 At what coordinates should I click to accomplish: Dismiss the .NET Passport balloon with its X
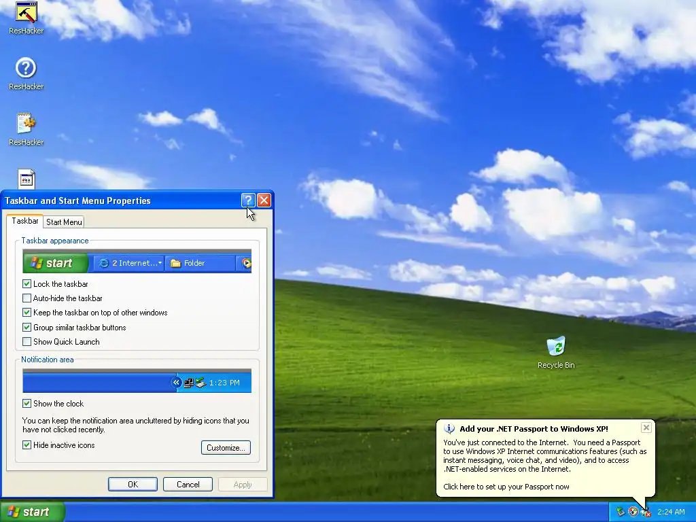[646, 428]
